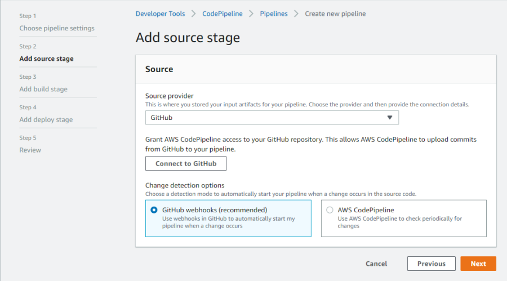Open the Source provider GitHub dropdown
Image resolution: width=507 pixels, height=281 pixels.
pyautogui.click(x=272, y=118)
